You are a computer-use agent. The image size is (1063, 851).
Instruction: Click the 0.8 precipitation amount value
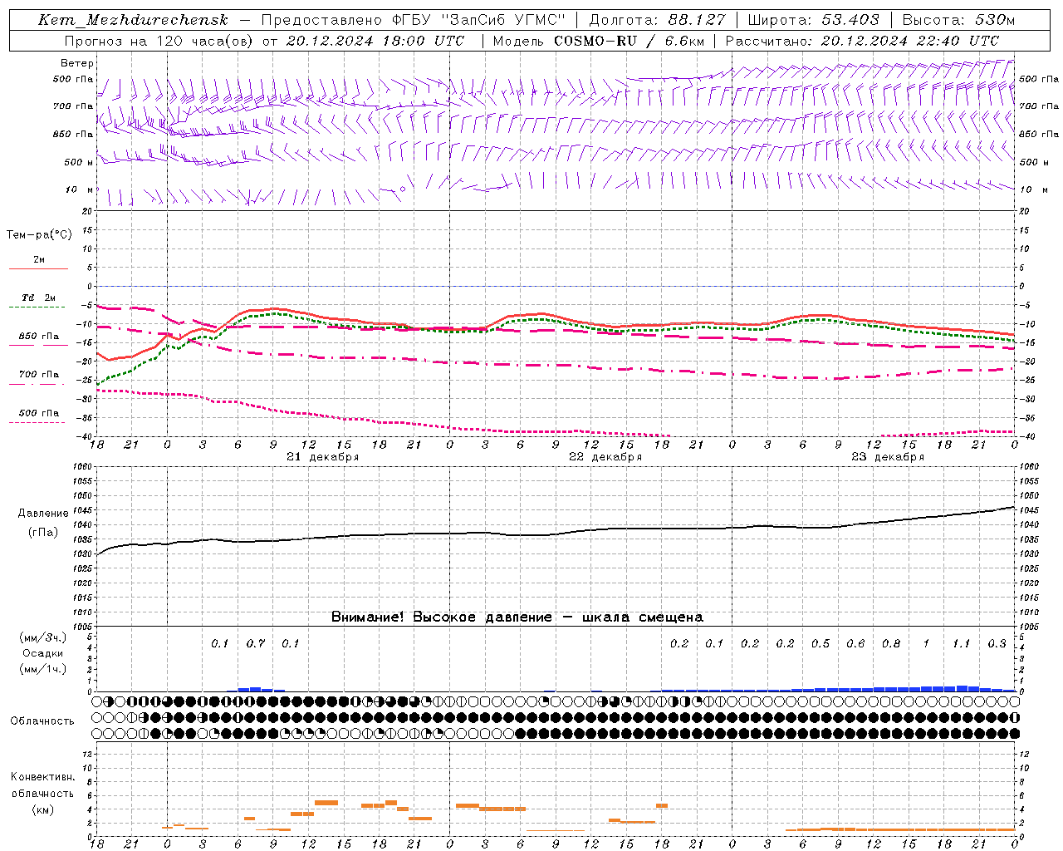pyautogui.click(x=890, y=643)
